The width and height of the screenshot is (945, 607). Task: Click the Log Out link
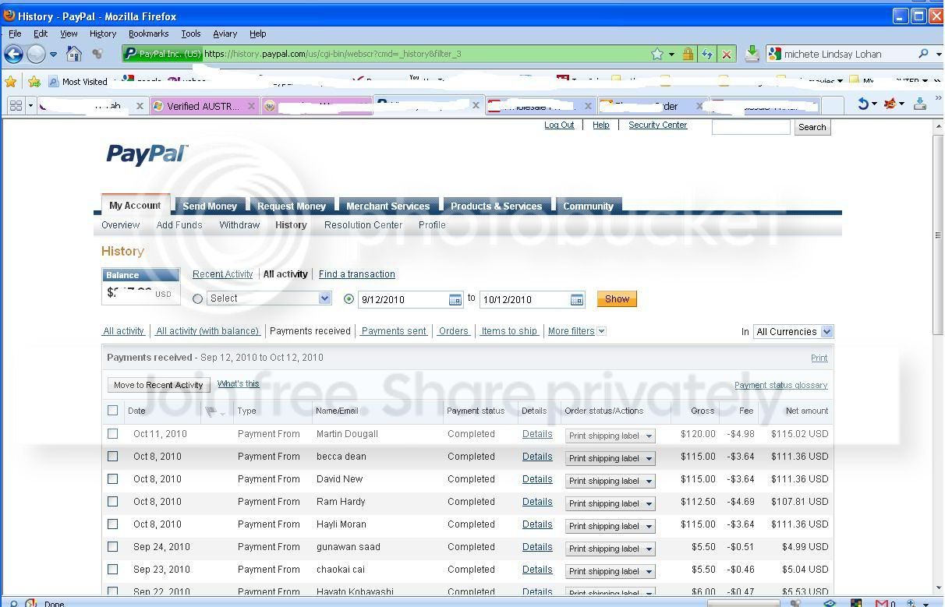point(559,125)
